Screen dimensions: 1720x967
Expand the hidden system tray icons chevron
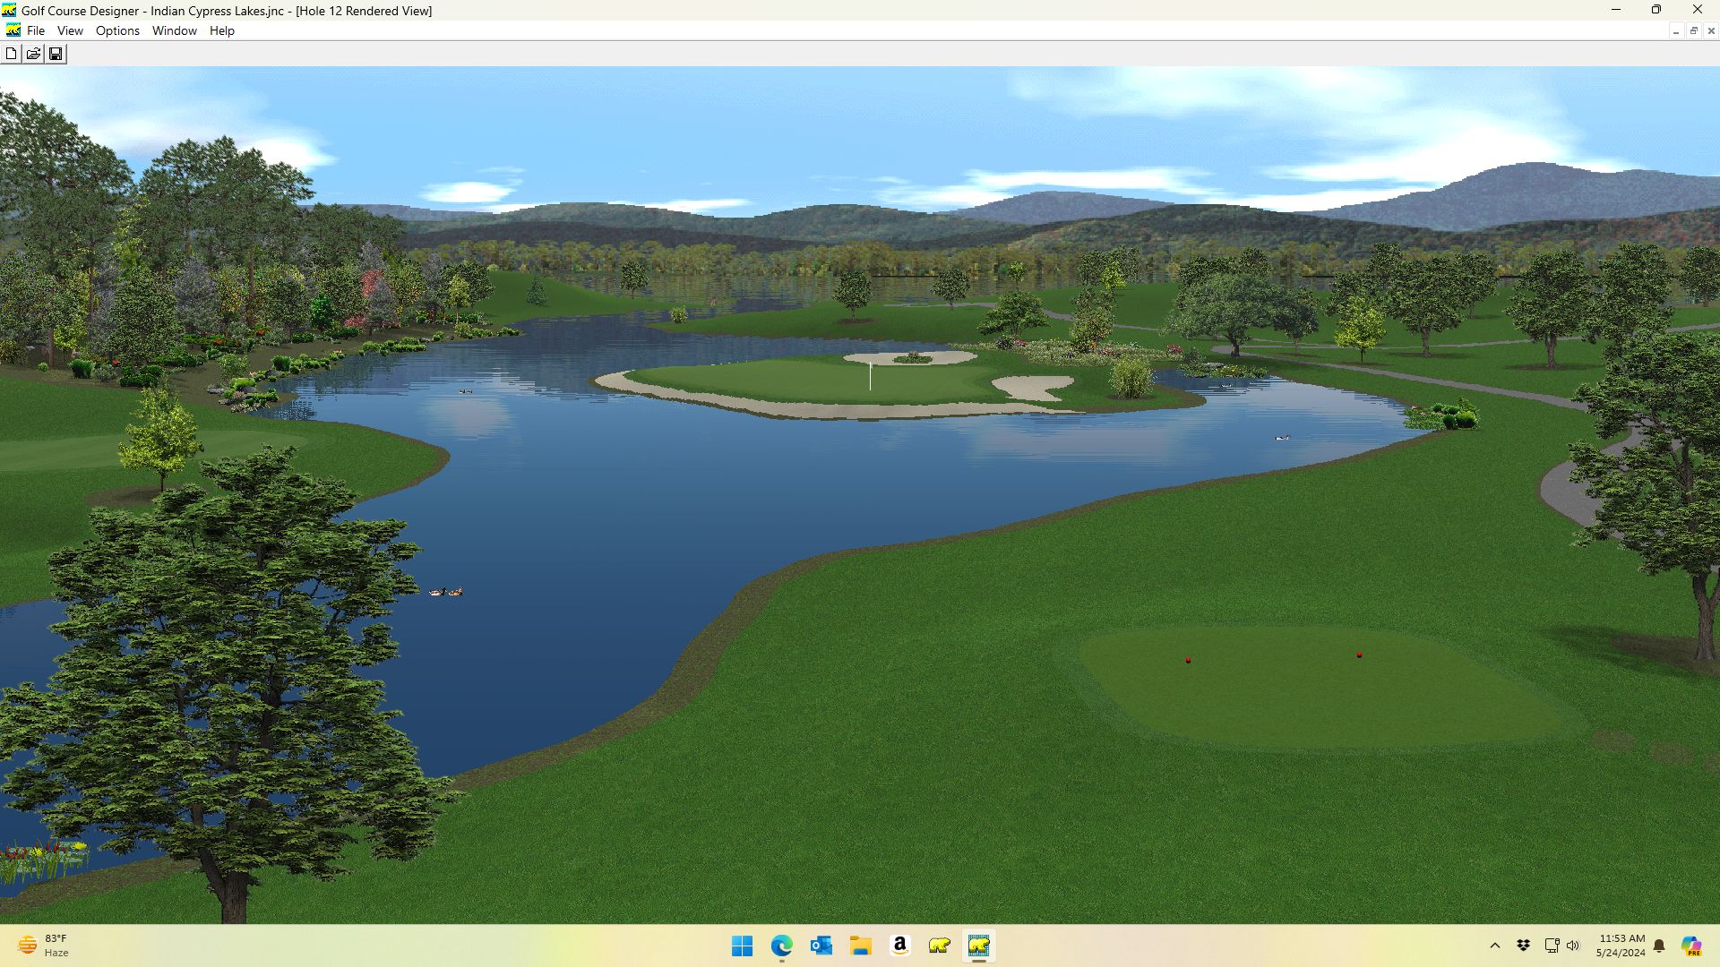click(x=1494, y=946)
